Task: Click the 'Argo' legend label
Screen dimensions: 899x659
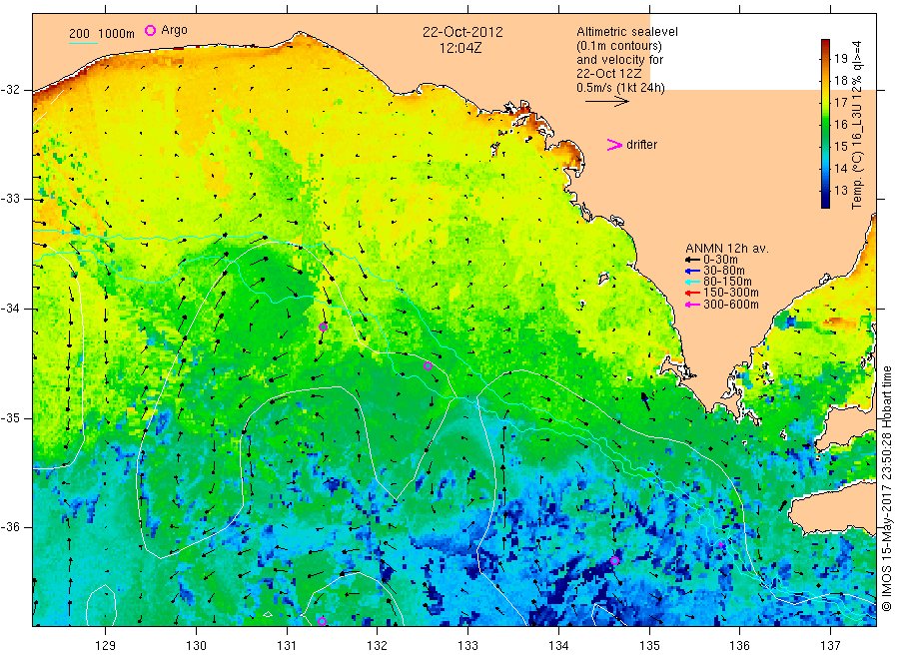Action: 174,30
